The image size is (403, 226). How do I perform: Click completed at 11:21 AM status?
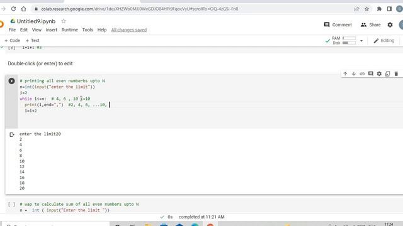[x=201, y=217]
